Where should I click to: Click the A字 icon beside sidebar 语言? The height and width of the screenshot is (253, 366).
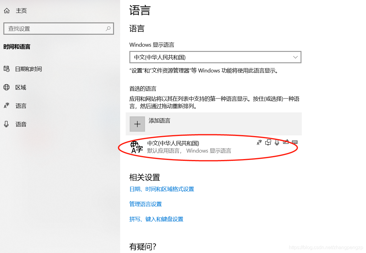pyautogui.click(x=6, y=106)
